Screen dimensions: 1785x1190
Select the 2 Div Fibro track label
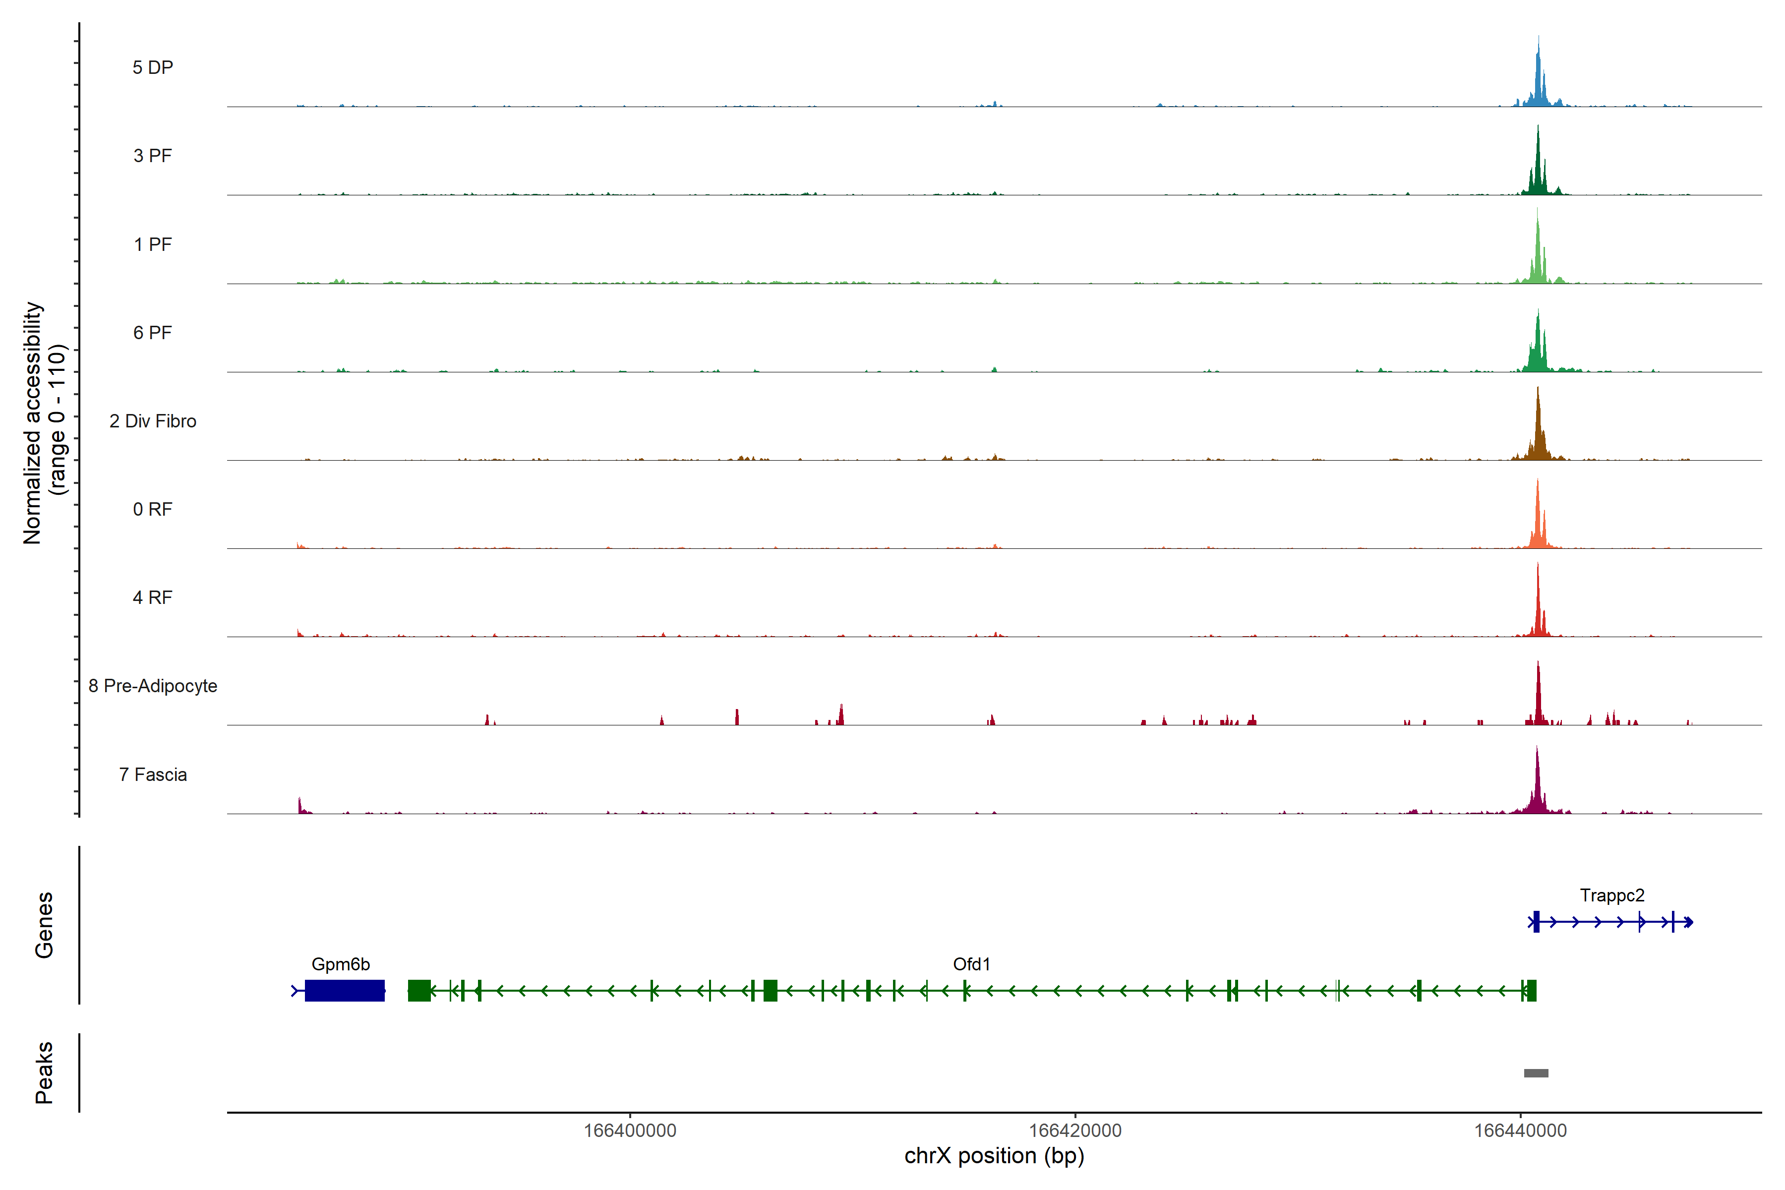coord(153,421)
